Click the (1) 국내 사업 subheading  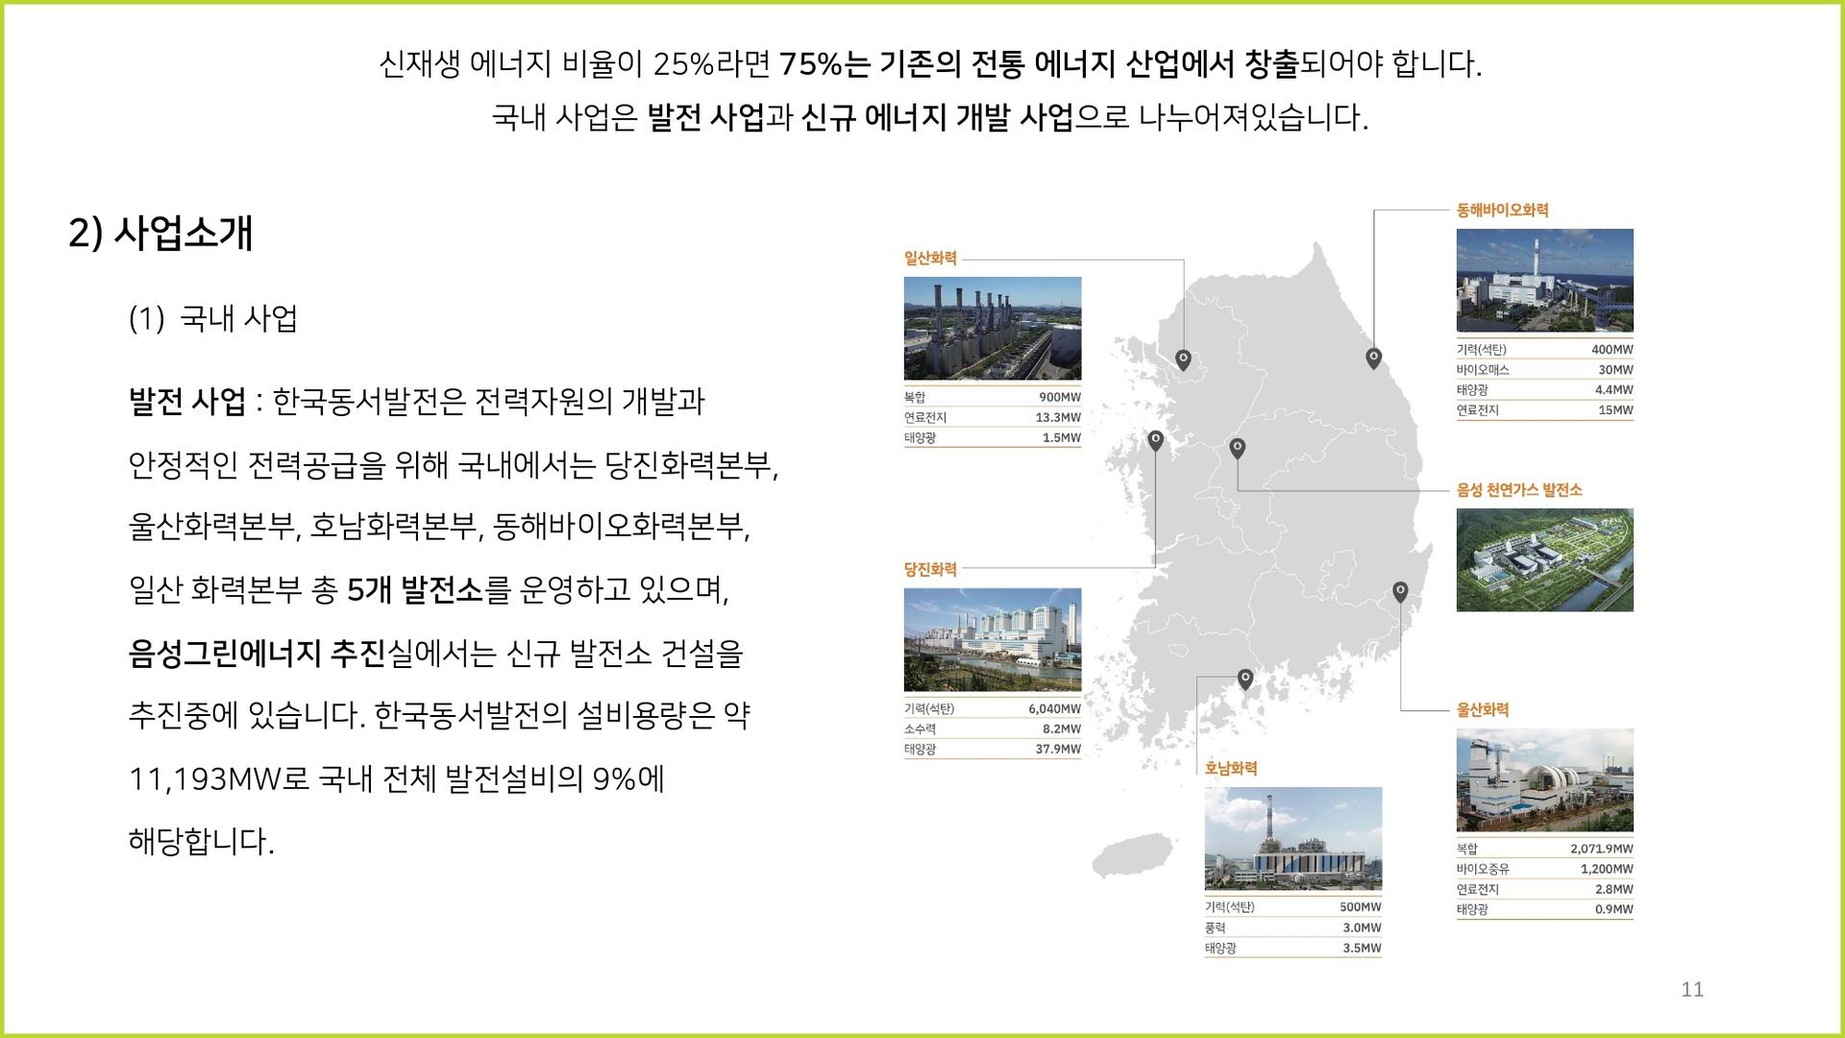[213, 318]
